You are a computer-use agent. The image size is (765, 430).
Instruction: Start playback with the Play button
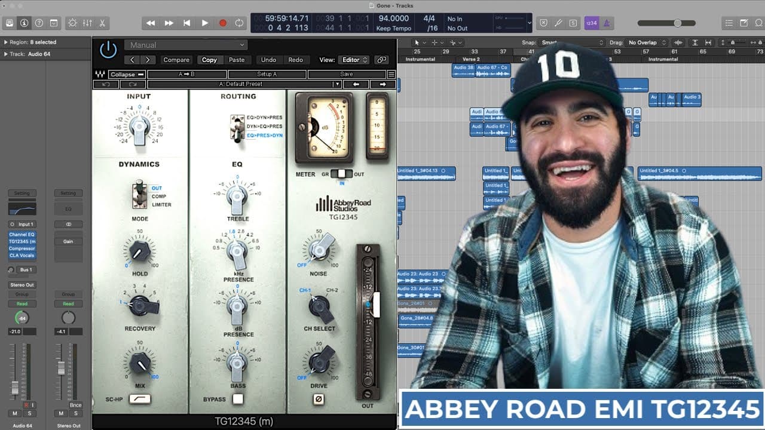[x=205, y=23]
